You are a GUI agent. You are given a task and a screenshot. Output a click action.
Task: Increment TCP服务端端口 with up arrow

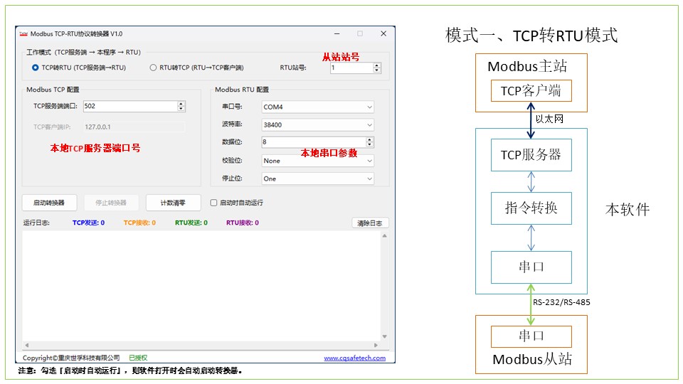point(181,104)
